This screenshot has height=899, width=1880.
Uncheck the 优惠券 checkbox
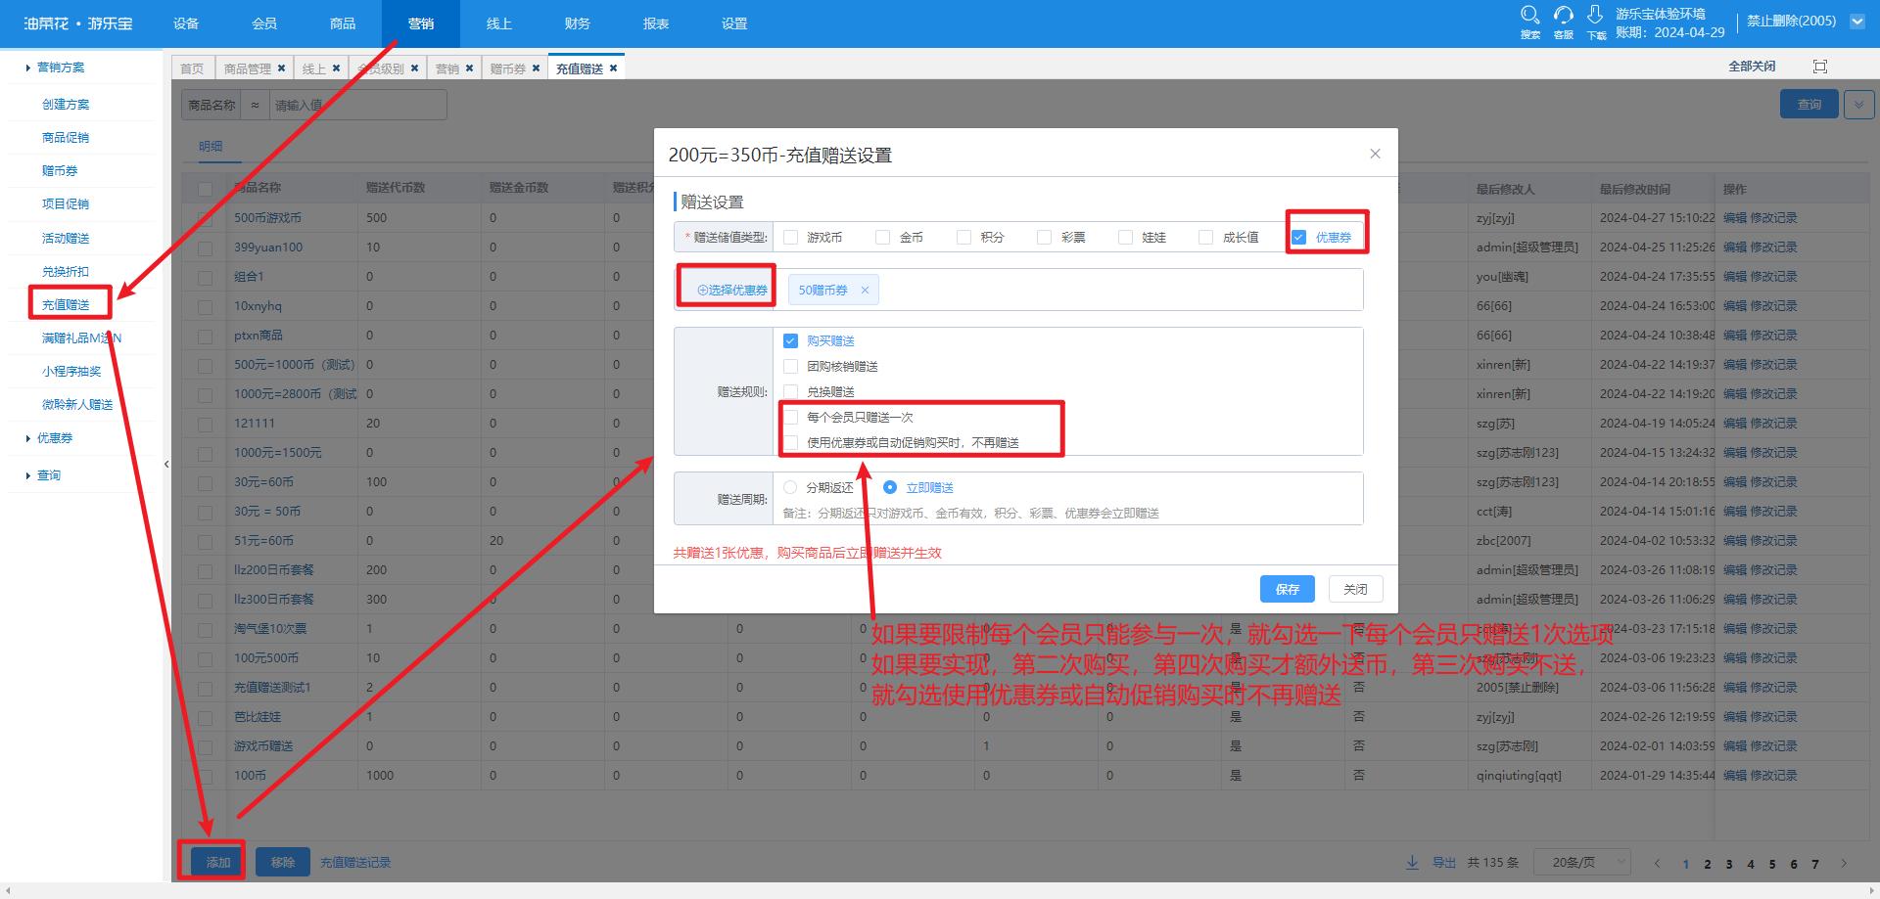click(x=1298, y=237)
